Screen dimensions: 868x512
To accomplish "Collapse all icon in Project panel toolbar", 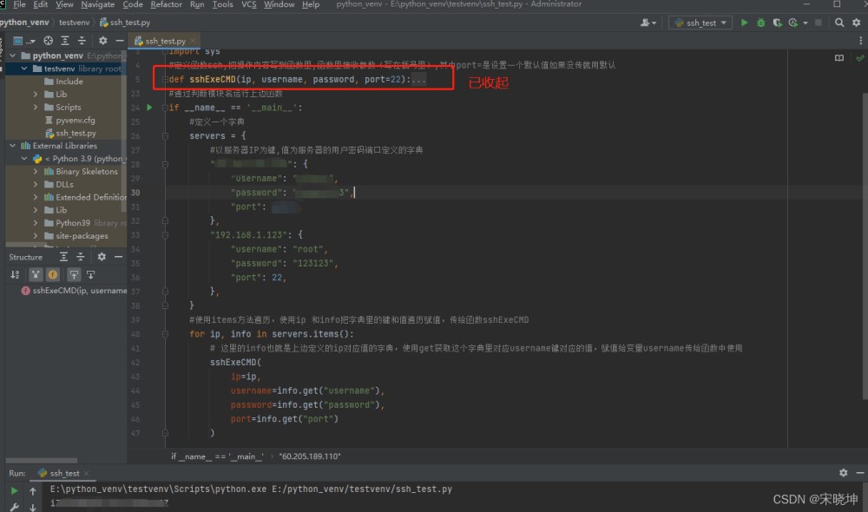I will click(x=82, y=41).
